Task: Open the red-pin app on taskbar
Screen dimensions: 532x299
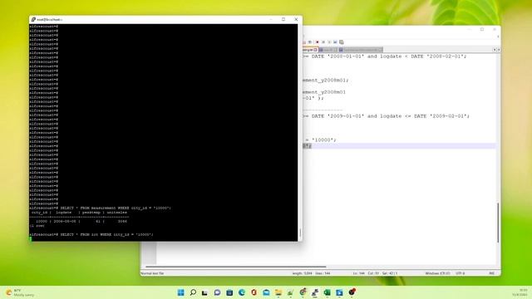Action: click(352, 292)
